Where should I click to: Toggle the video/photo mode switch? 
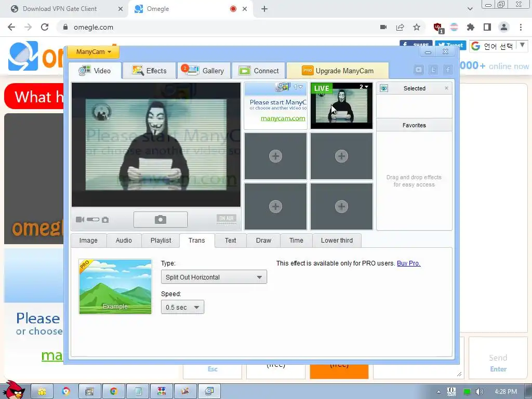coord(92,220)
